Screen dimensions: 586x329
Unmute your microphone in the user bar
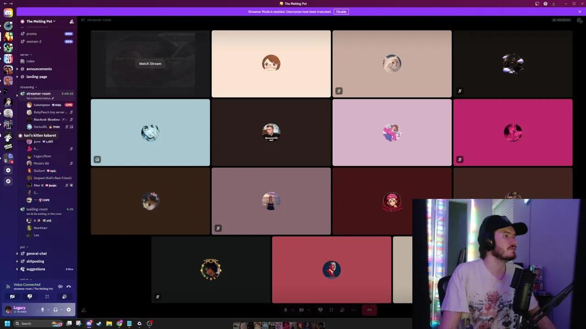coord(43,309)
